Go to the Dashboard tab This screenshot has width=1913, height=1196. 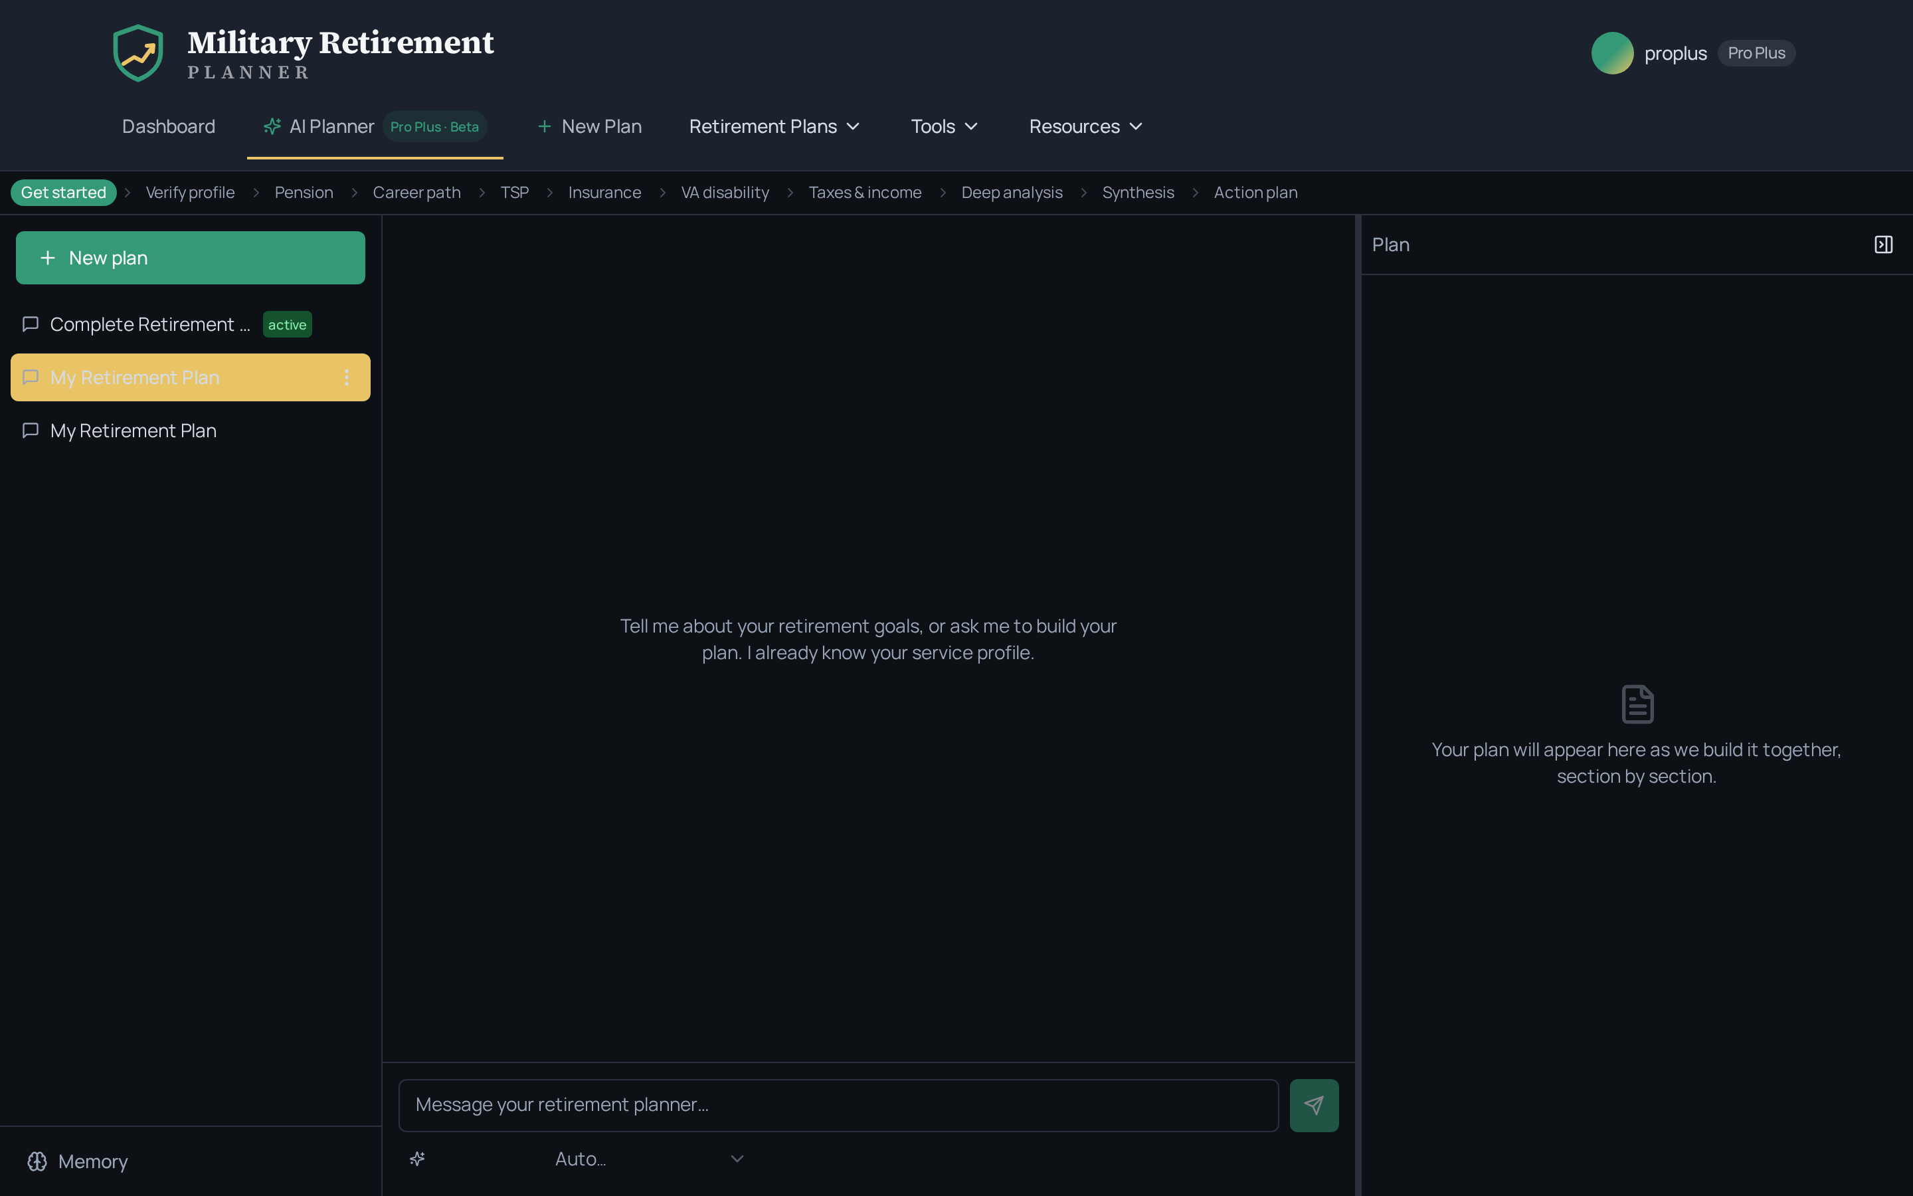168,126
